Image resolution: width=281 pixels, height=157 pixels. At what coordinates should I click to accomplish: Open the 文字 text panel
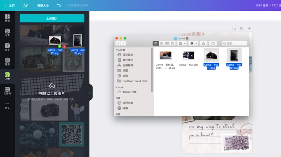pyautogui.click(x=7, y=47)
